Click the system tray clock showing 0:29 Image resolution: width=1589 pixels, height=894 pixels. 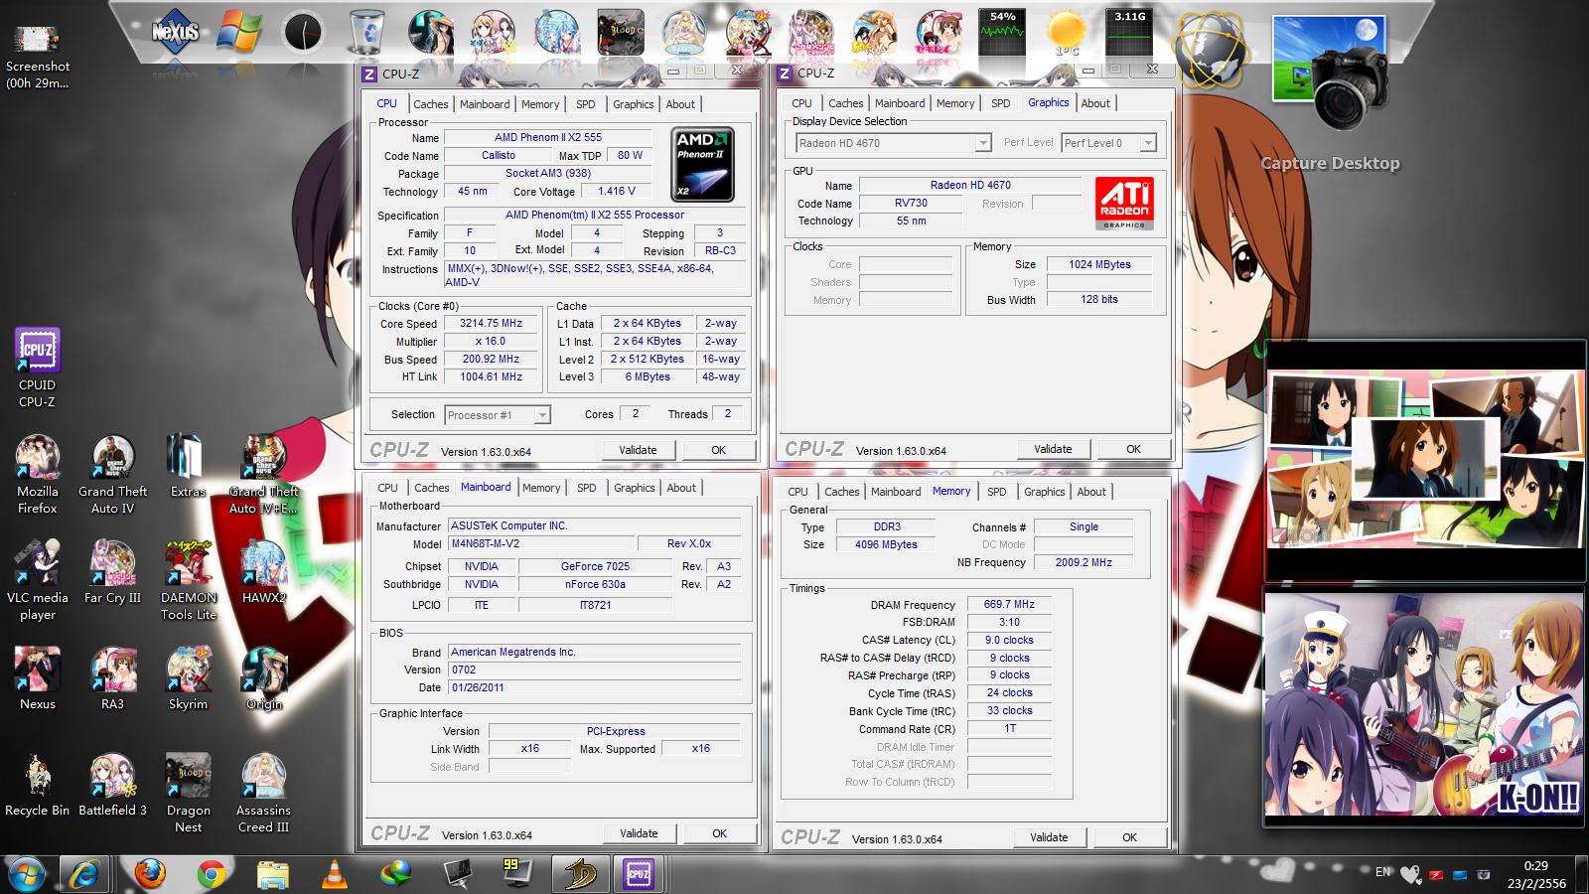[1535, 874]
